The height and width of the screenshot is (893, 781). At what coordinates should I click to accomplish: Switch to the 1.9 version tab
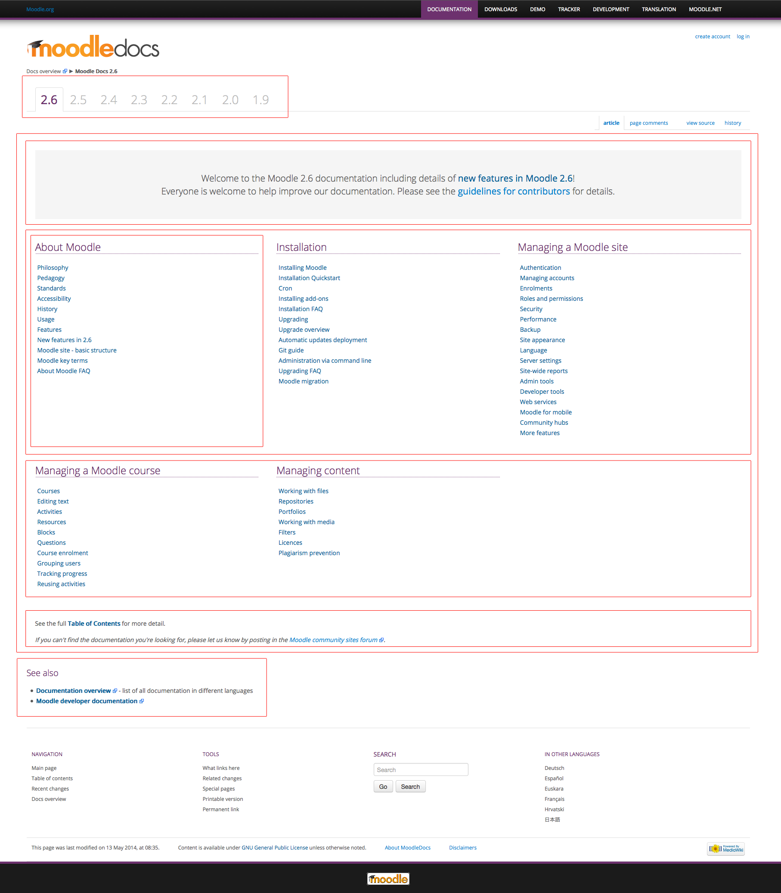260,100
